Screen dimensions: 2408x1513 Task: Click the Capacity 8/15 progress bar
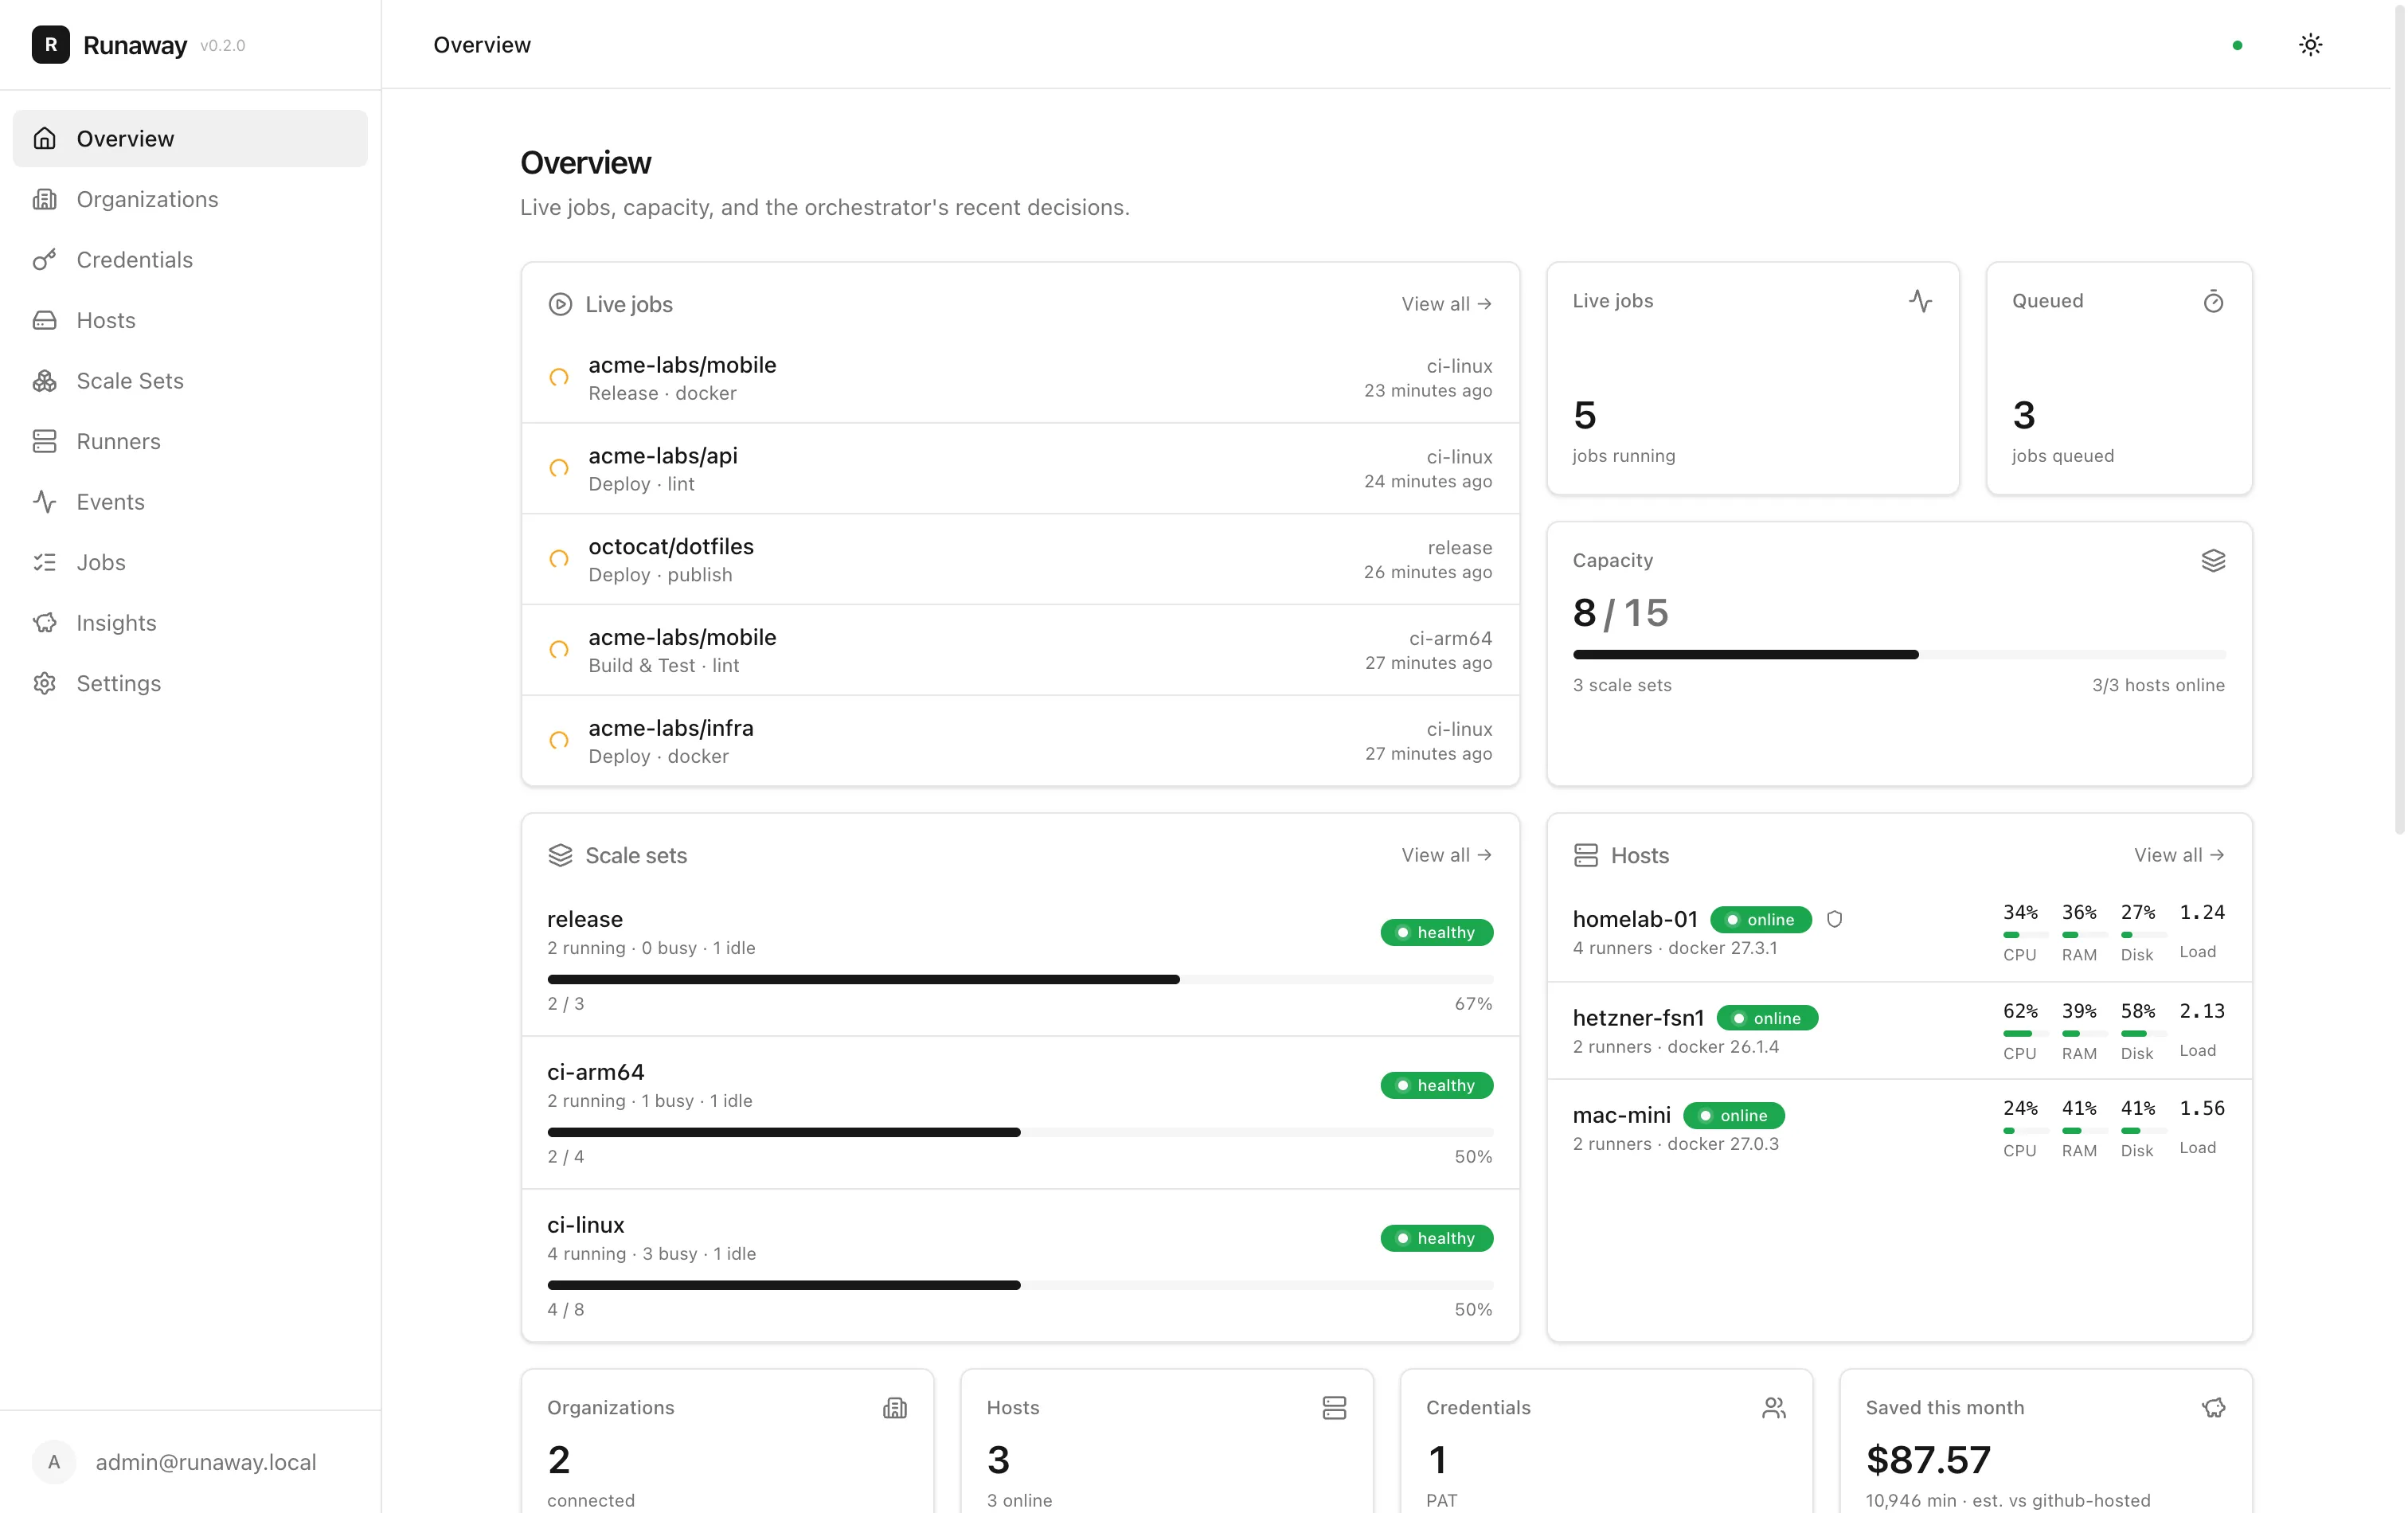click(1899, 655)
